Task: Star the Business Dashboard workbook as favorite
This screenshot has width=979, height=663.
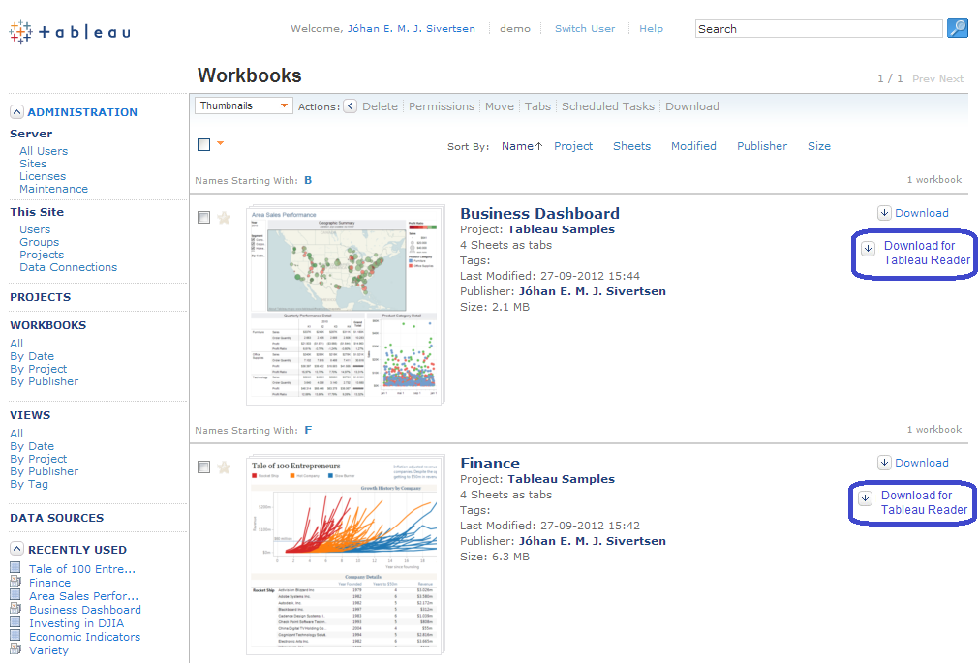Action: click(225, 218)
